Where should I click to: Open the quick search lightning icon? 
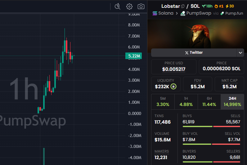[117, 7]
